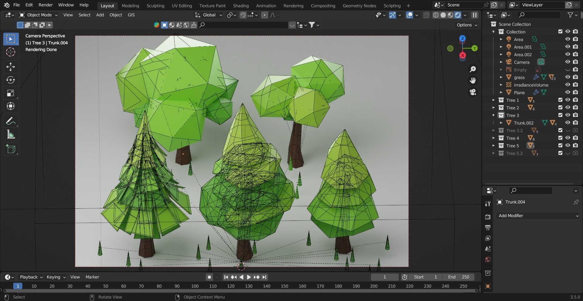Open the Scene properties tab

pyautogui.click(x=488, y=249)
